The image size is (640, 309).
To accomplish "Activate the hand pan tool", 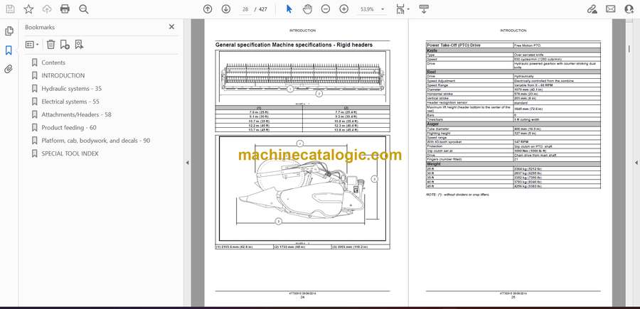I will [307, 9].
